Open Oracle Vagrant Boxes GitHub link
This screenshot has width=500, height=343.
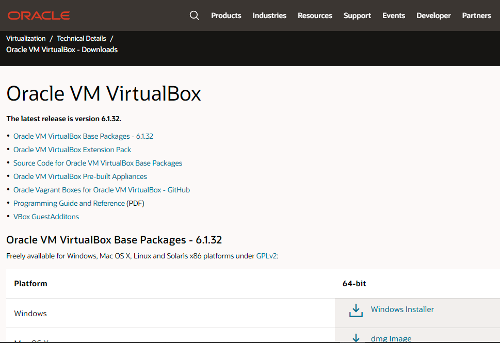(x=102, y=190)
